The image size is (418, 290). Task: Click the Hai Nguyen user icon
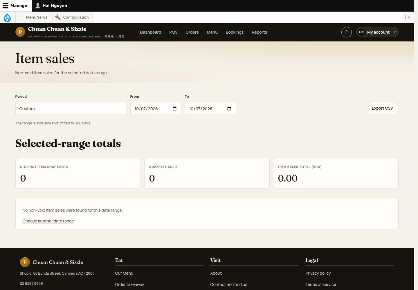[x=38, y=6]
